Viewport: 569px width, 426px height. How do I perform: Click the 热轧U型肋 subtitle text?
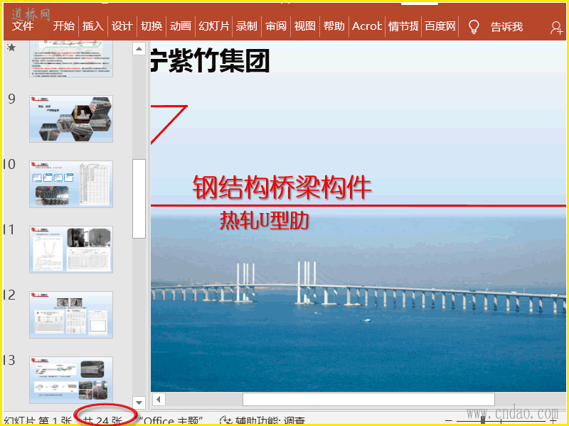pos(265,220)
